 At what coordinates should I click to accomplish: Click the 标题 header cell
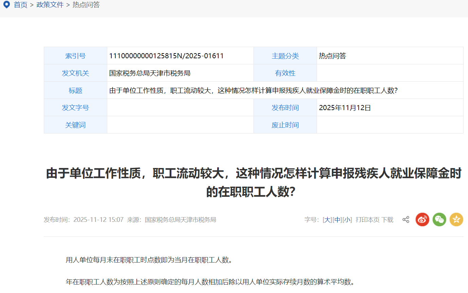click(75, 90)
